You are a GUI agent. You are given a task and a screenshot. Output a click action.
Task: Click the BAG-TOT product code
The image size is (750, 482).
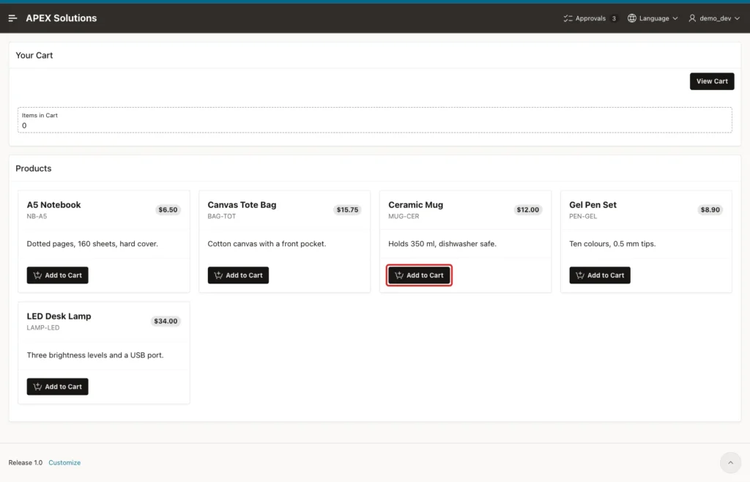coord(221,216)
